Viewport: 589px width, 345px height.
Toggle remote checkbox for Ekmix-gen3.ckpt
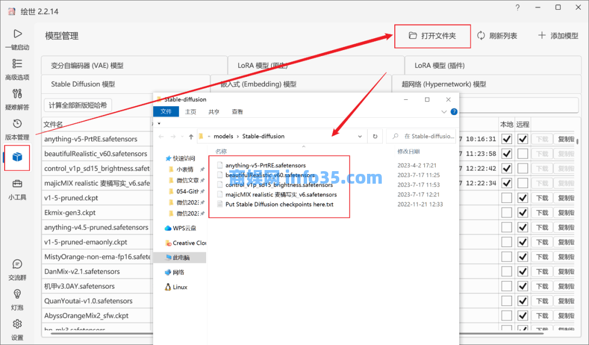[x=522, y=213]
